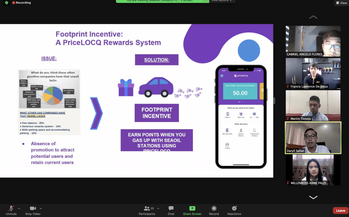Open audio options caret beside Unmute
The image size is (349, 217).
point(19,208)
